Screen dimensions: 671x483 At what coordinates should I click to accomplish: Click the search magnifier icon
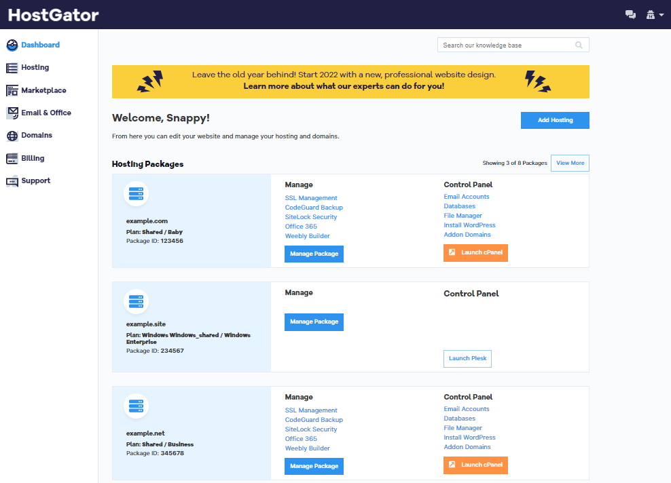(579, 45)
